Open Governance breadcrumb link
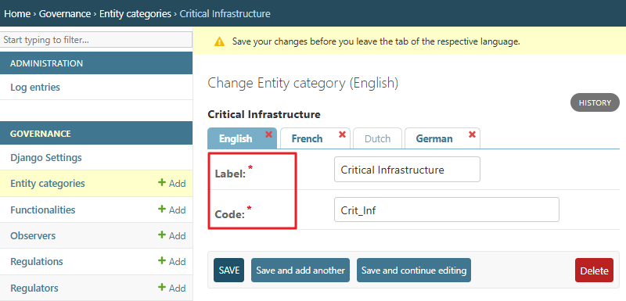The width and height of the screenshot is (626, 301). tap(65, 14)
